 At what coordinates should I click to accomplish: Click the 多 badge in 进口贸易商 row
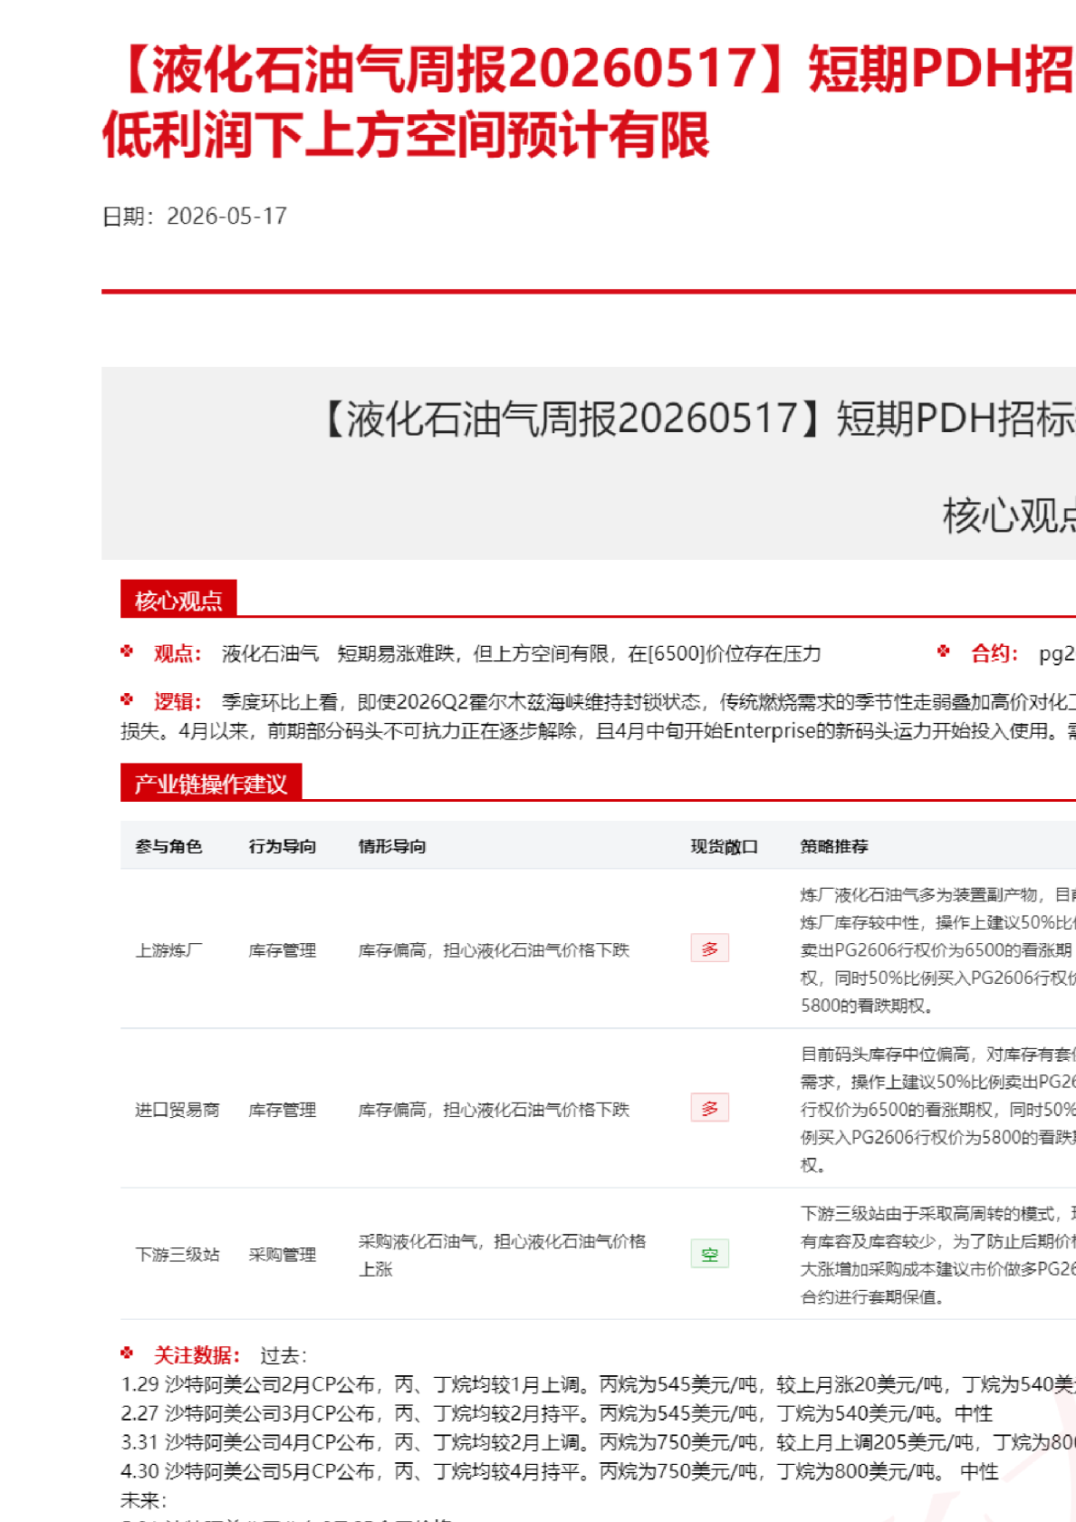pyautogui.click(x=710, y=1108)
